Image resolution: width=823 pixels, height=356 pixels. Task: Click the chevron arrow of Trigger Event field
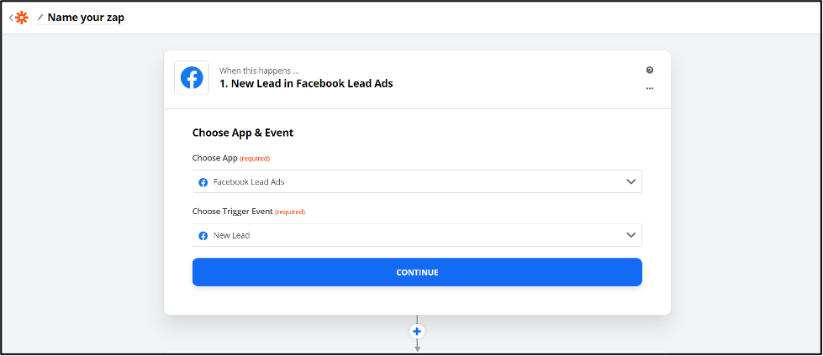[x=630, y=235]
